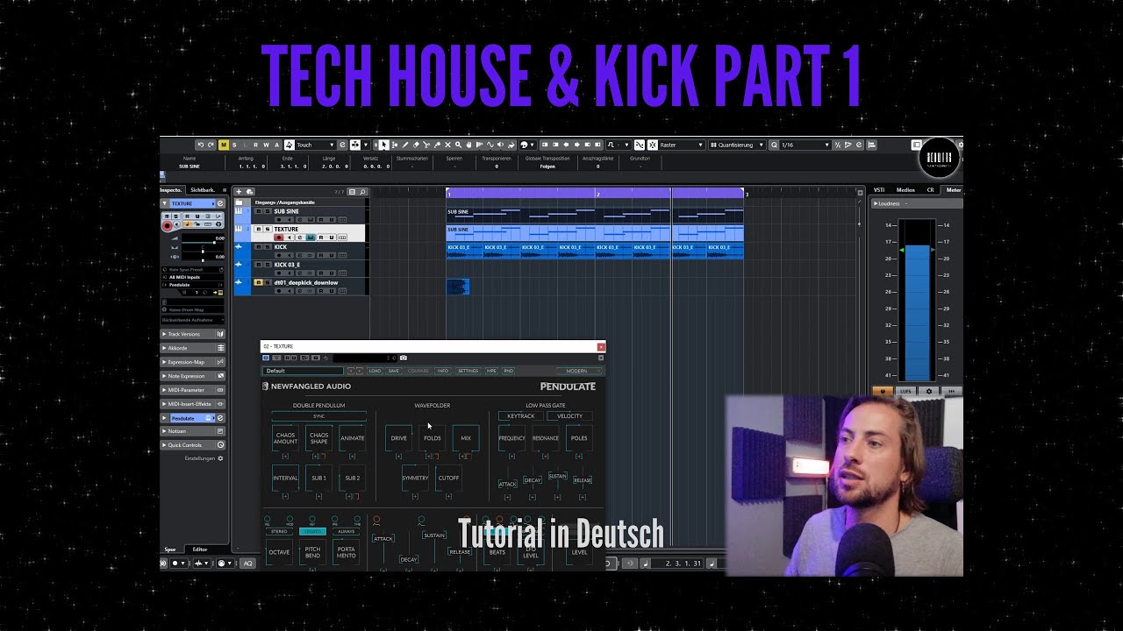The image size is (1123, 631).
Task: Click the Redo arrow in Cubase toolbar
Action: pos(211,145)
